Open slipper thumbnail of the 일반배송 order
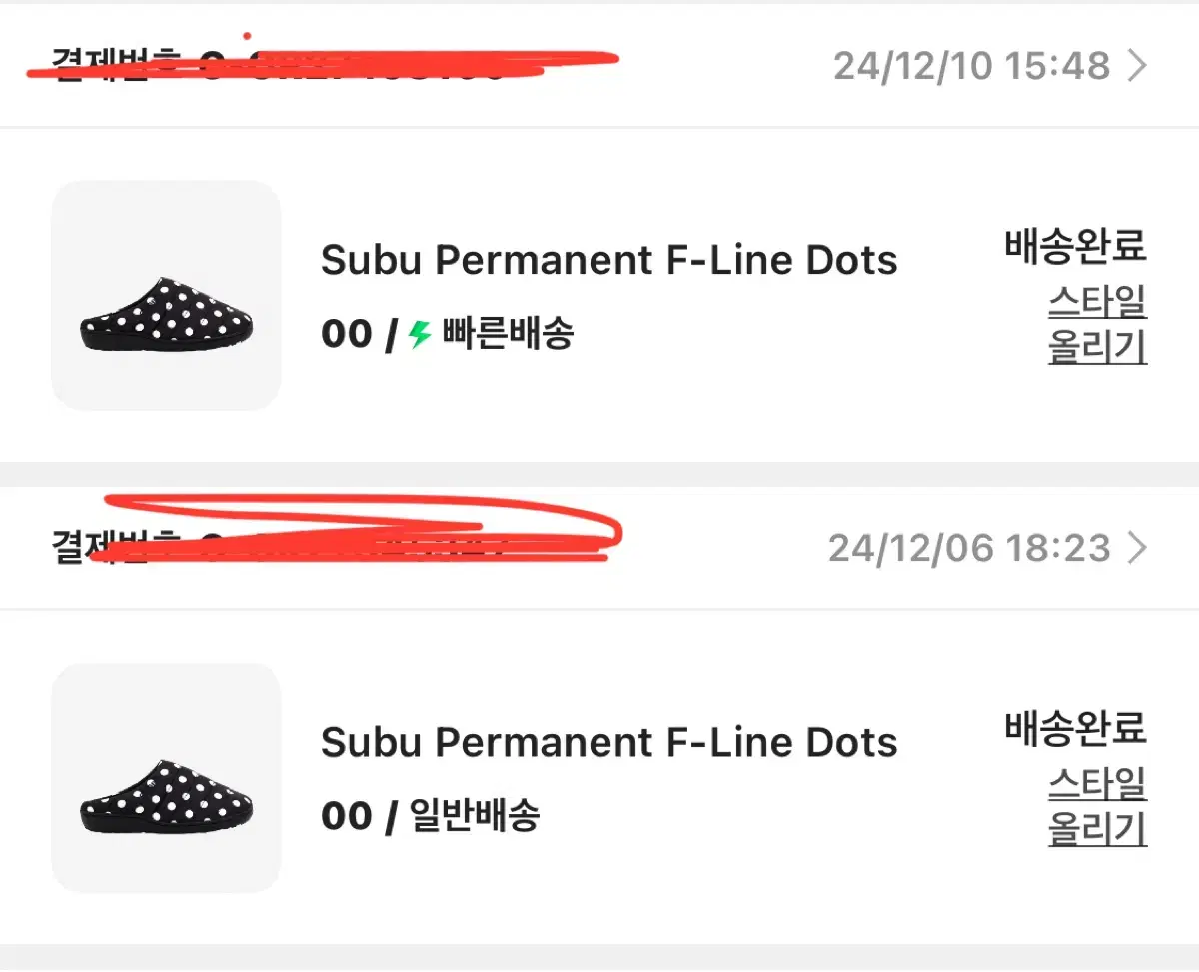The width and height of the screenshot is (1199, 972). point(166,778)
